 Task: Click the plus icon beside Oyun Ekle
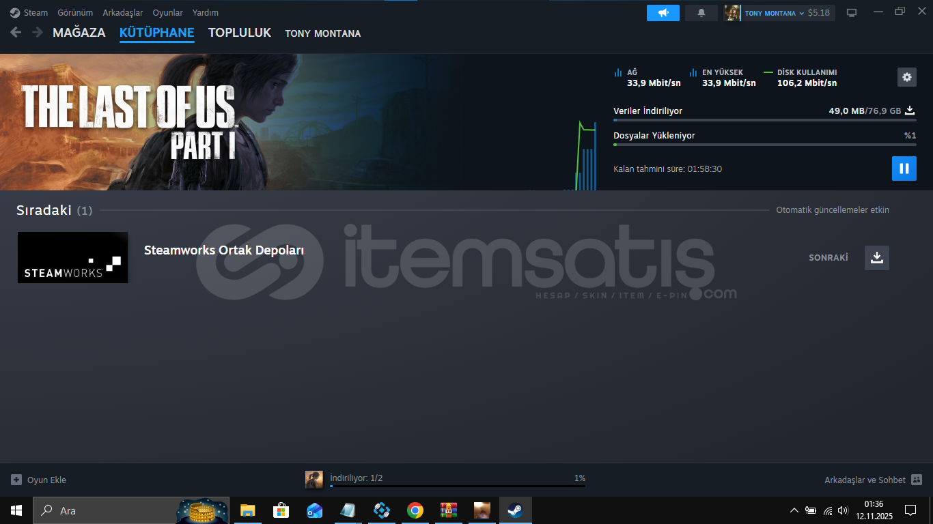(16, 480)
